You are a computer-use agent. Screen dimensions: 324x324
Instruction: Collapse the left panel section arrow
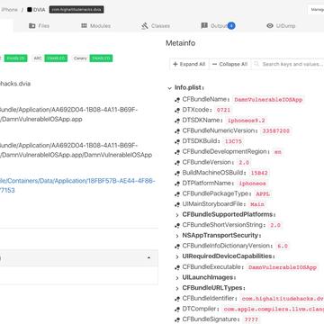(x=148, y=257)
